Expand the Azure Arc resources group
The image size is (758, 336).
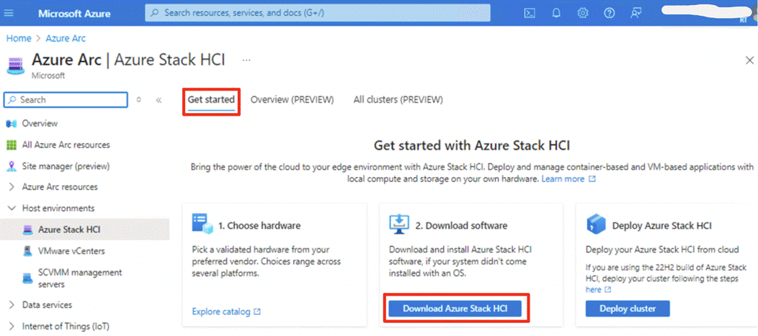pos(12,187)
